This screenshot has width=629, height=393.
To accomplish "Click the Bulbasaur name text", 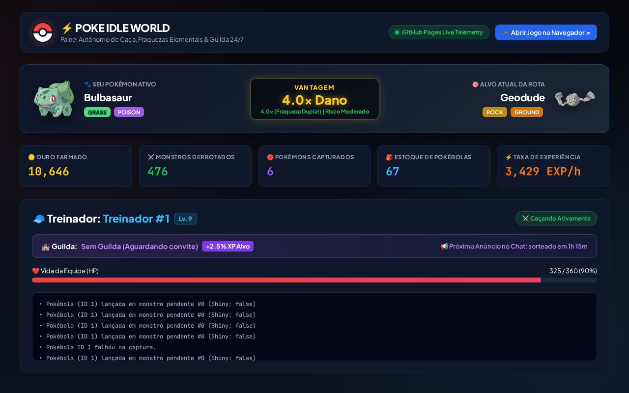I will click(108, 98).
